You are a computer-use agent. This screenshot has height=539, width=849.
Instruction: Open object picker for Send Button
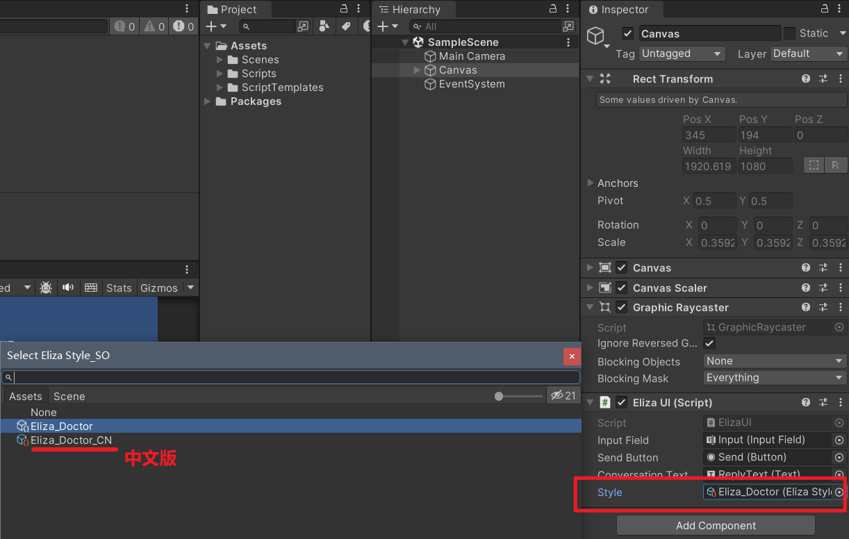839,458
